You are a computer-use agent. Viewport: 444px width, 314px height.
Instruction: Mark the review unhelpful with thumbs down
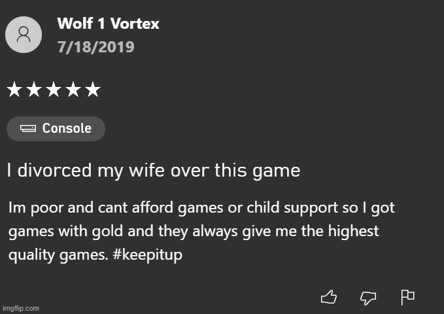368,298
